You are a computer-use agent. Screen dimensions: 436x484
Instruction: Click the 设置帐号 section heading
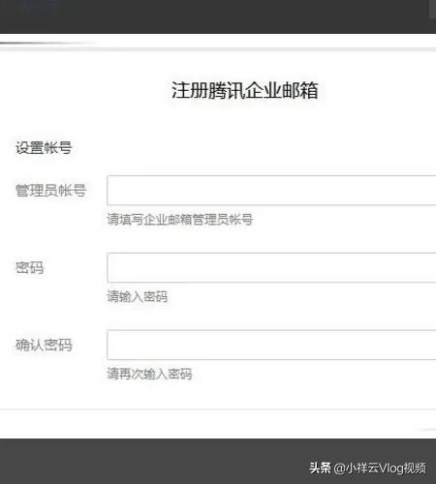44,148
